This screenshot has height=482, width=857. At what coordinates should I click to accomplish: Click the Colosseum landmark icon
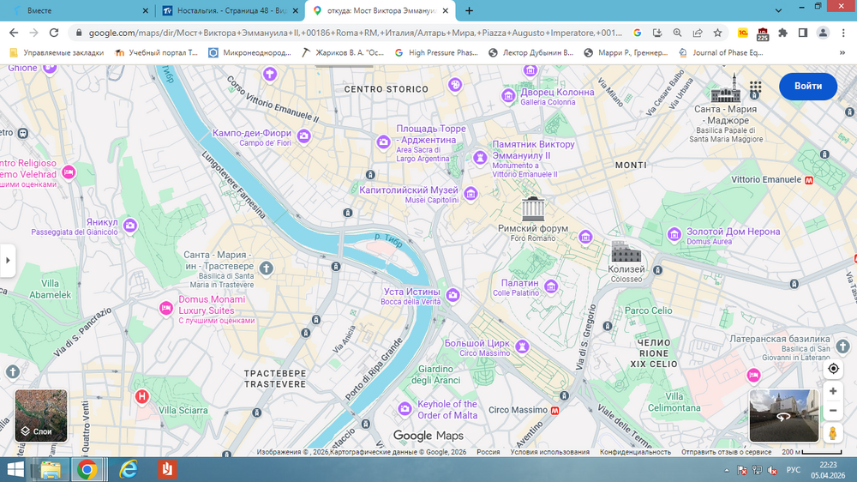[626, 252]
